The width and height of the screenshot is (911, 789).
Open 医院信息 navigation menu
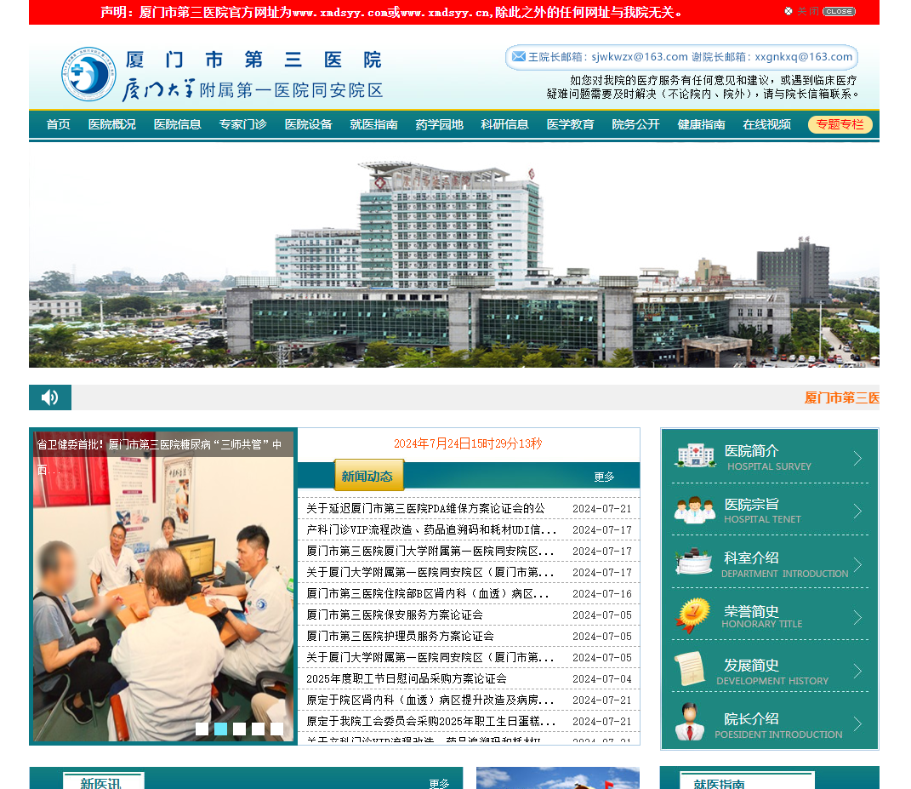pyautogui.click(x=177, y=124)
